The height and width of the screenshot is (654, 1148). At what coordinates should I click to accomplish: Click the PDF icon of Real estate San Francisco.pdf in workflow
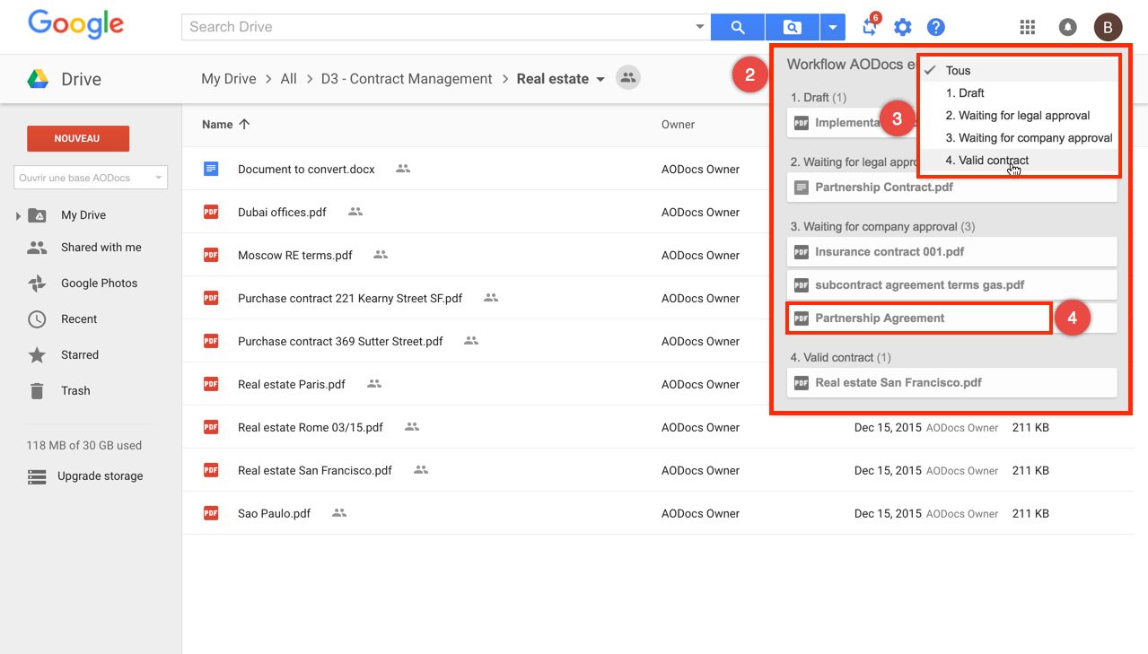coord(802,383)
